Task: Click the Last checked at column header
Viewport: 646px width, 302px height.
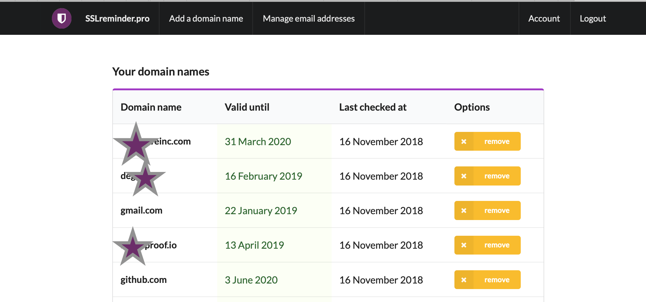Action: coord(373,107)
